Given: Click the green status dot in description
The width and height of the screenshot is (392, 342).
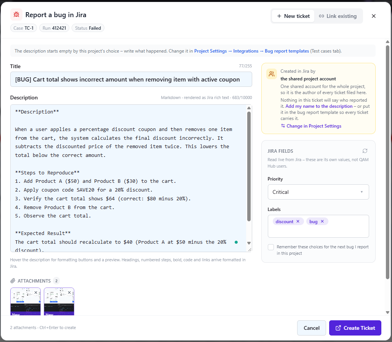Looking at the screenshot, I should click(x=236, y=242).
